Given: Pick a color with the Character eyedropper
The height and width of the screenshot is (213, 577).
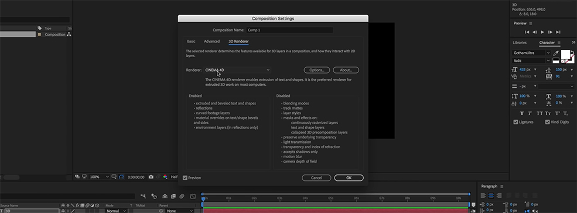Looking at the screenshot, I should (x=556, y=53).
